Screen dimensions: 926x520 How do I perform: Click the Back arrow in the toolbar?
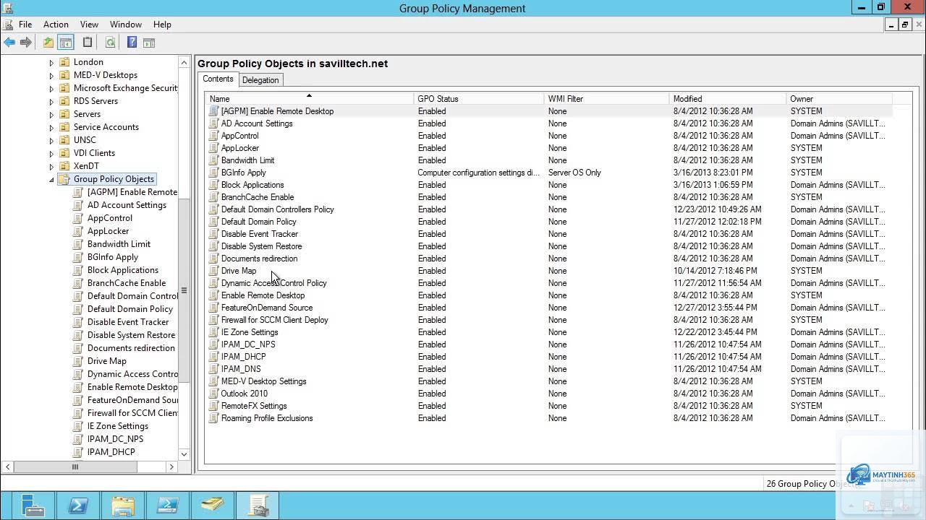pos(9,43)
